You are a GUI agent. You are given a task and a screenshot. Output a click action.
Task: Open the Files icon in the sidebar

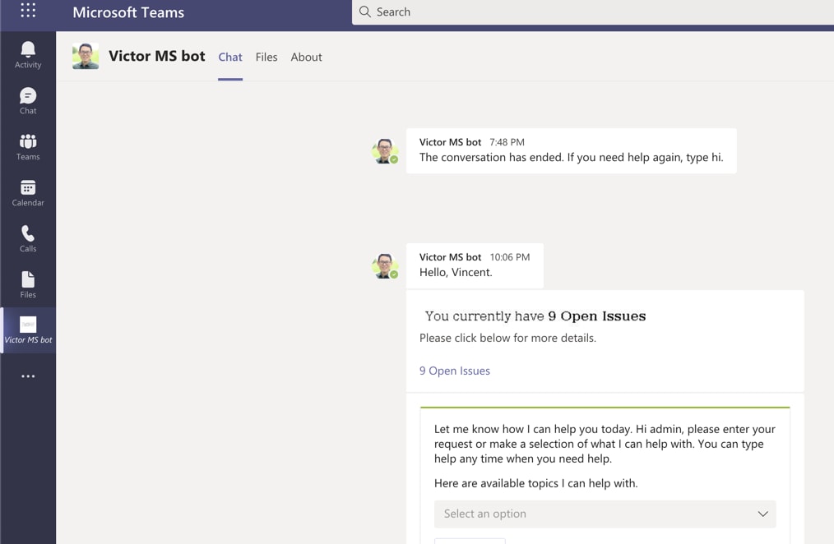pyautogui.click(x=28, y=283)
